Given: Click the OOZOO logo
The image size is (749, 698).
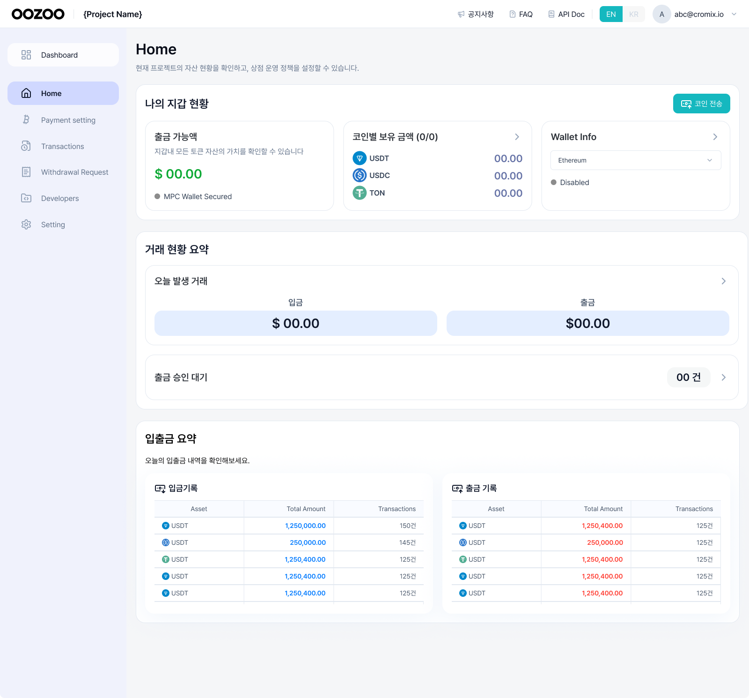Looking at the screenshot, I should point(38,14).
